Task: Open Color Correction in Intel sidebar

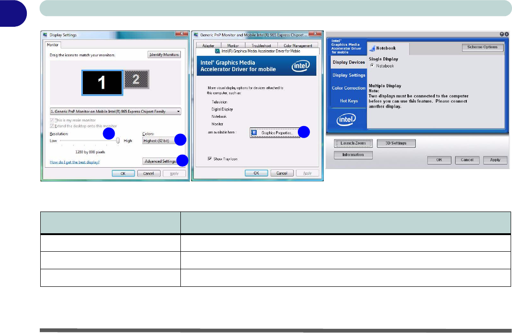Action: coord(349,88)
